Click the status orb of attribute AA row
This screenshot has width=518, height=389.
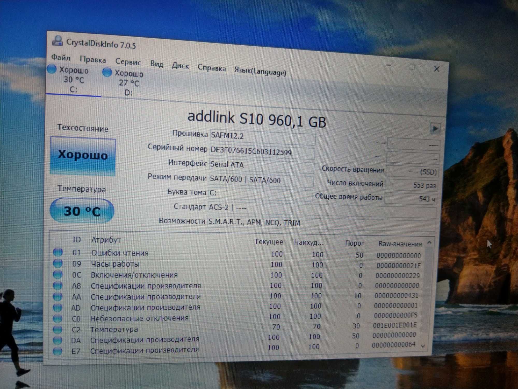57,296
